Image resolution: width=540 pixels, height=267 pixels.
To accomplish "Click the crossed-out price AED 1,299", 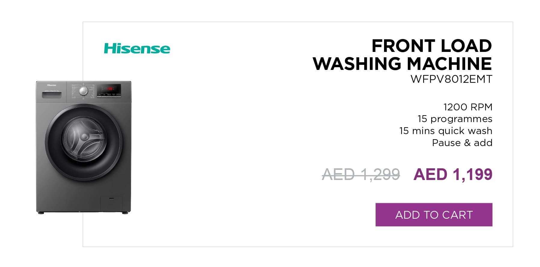I will (x=361, y=174).
